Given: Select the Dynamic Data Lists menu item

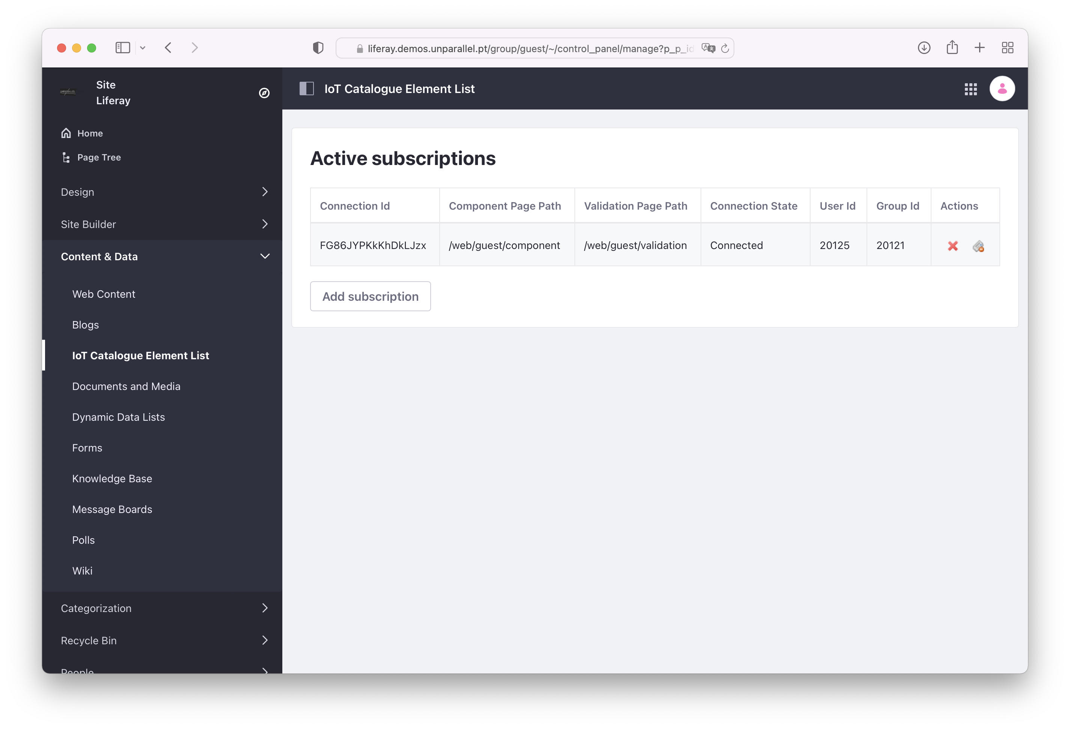Looking at the screenshot, I should coord(119,417).
